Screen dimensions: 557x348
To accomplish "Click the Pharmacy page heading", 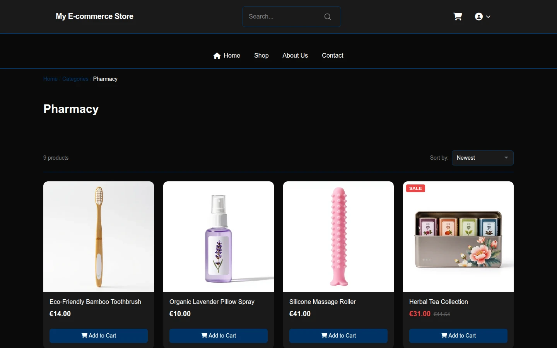I will 71,109.
